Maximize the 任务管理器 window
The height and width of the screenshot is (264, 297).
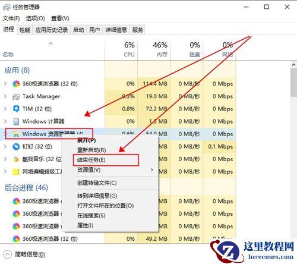(267, 7)
